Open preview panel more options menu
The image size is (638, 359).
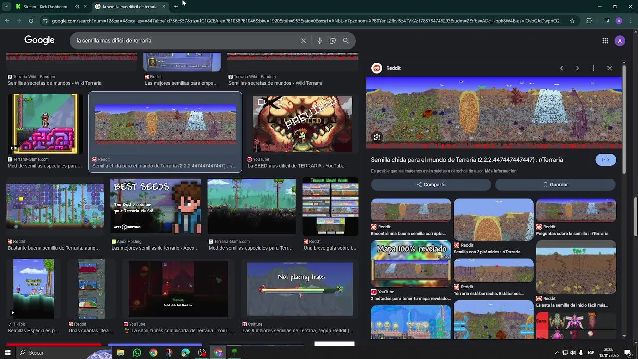pos(593,68)
